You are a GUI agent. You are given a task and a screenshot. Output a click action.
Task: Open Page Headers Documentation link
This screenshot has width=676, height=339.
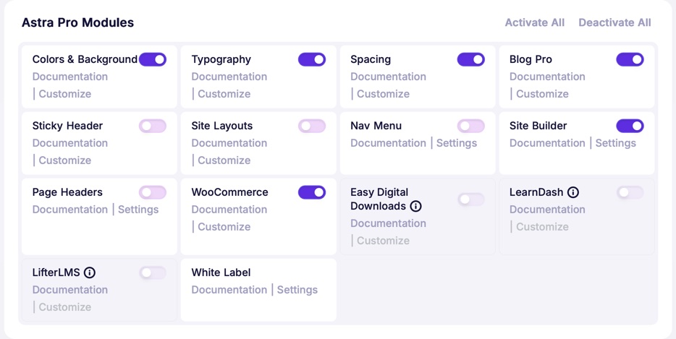[69, 210]
